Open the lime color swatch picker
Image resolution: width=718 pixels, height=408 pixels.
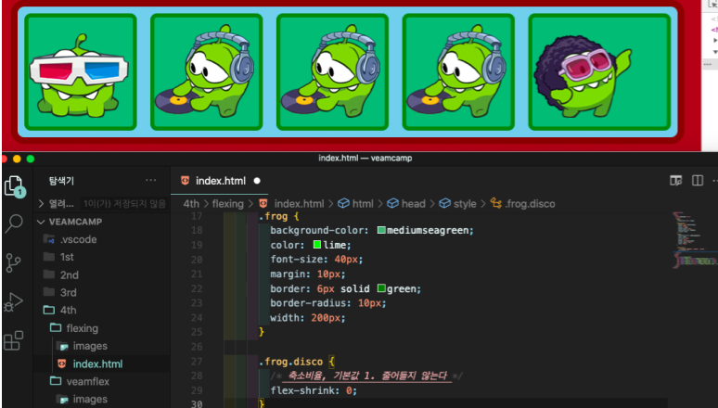[317, 245]
